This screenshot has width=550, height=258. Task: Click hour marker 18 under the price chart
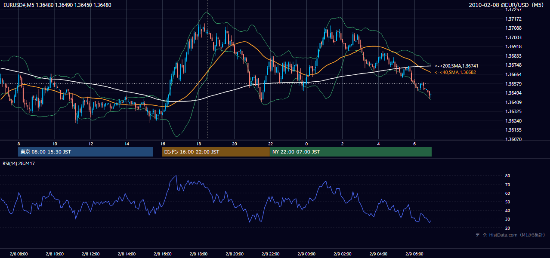198,144
